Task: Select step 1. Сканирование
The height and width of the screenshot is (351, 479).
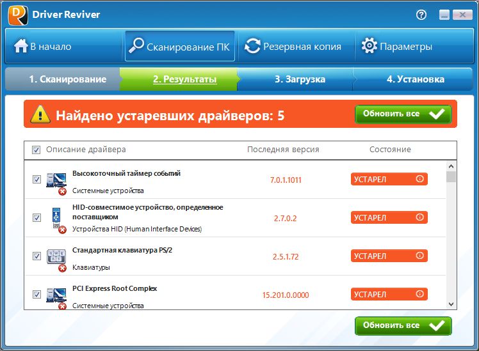Action: point(63,79)
